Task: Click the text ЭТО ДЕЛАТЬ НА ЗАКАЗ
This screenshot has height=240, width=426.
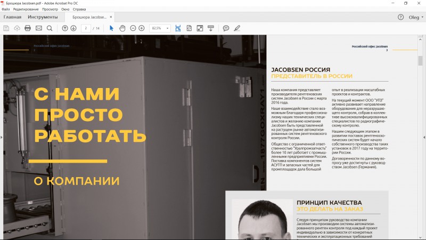Action: click(330, 209)
